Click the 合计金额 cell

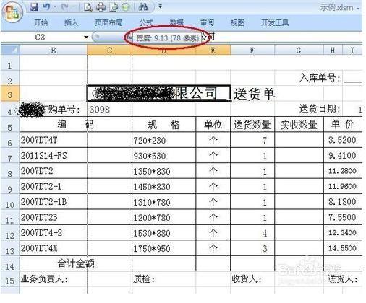[76, 263]
